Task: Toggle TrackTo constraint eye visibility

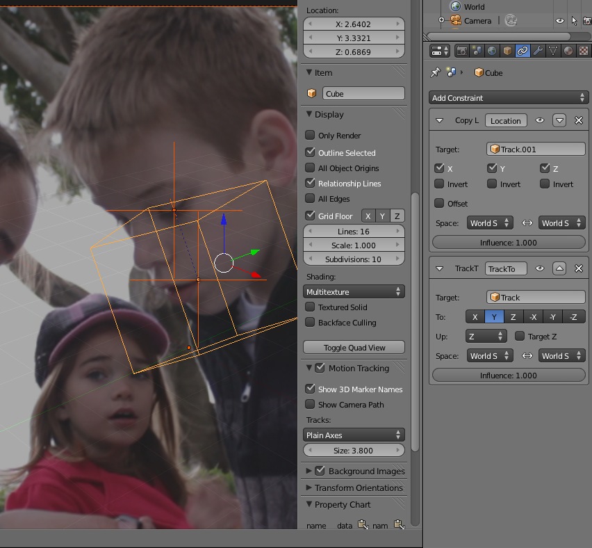Action: point(540,268)
